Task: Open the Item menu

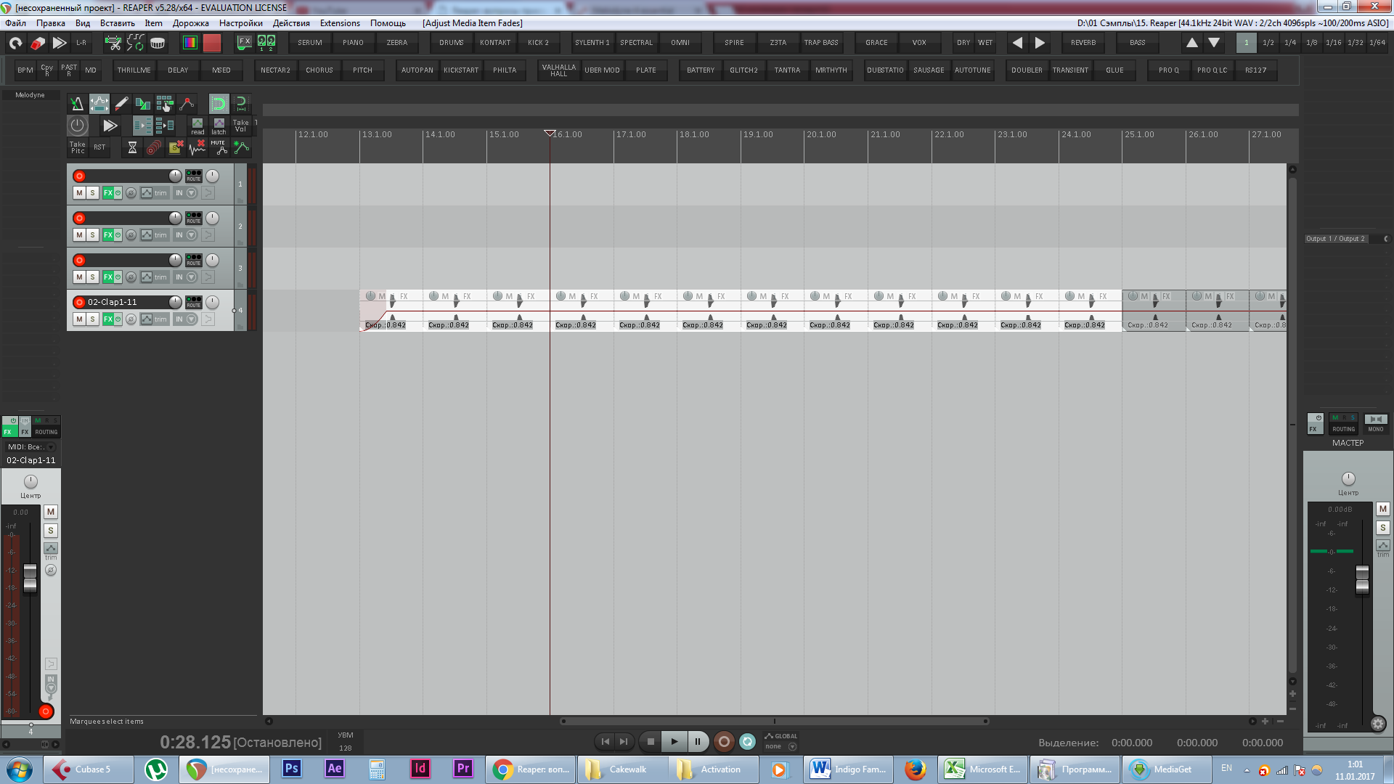Action: tap(153, 23)
